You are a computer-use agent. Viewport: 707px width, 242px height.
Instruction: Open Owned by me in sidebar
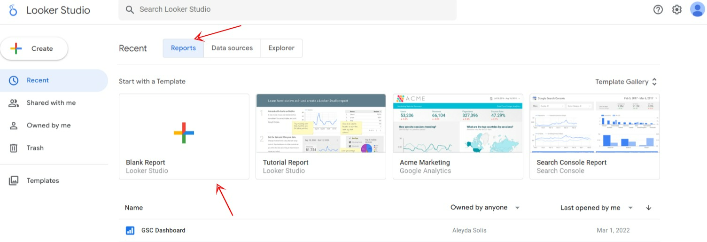pyautogui.click(x=54, y=125)
